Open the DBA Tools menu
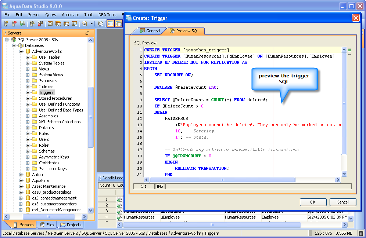 (x=107, y=15)
